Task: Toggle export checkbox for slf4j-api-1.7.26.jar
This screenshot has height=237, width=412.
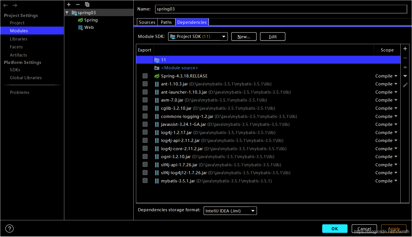Action: pos(145,164)
